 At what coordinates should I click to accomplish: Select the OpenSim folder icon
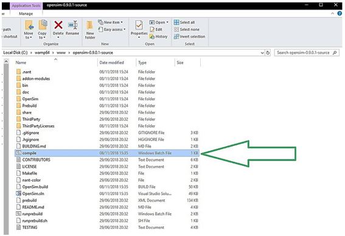click(19, 99)
